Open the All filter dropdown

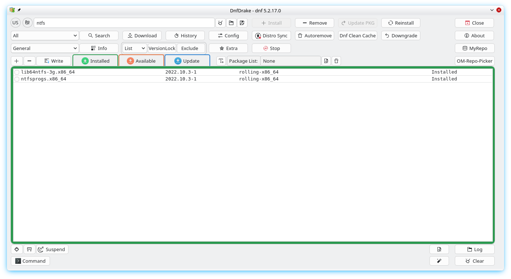(45, 36)
